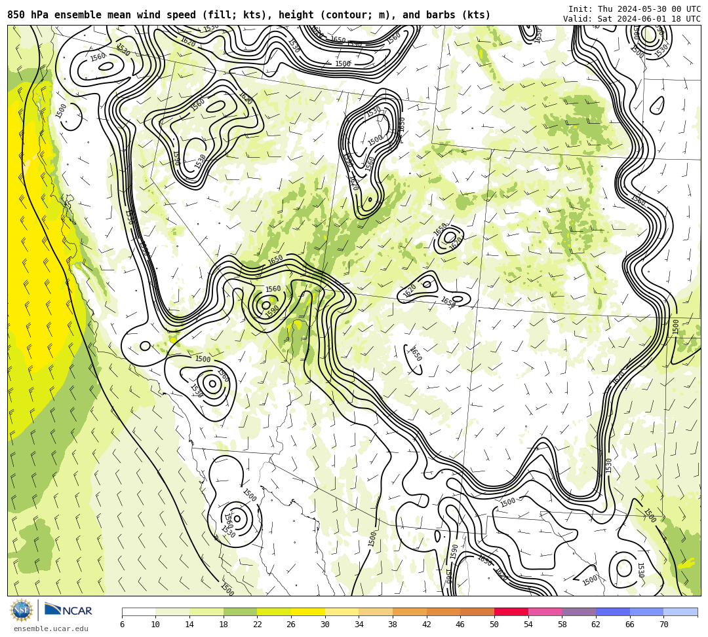This screenshot has width=708, height=637.
Task: Click the Init time 'Thu 2024-05-30 00 UTC'
Action: click(649, 9)
